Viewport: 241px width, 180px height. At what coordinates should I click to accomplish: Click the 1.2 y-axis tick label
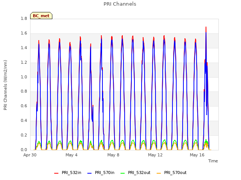click(x=24, y=63)
